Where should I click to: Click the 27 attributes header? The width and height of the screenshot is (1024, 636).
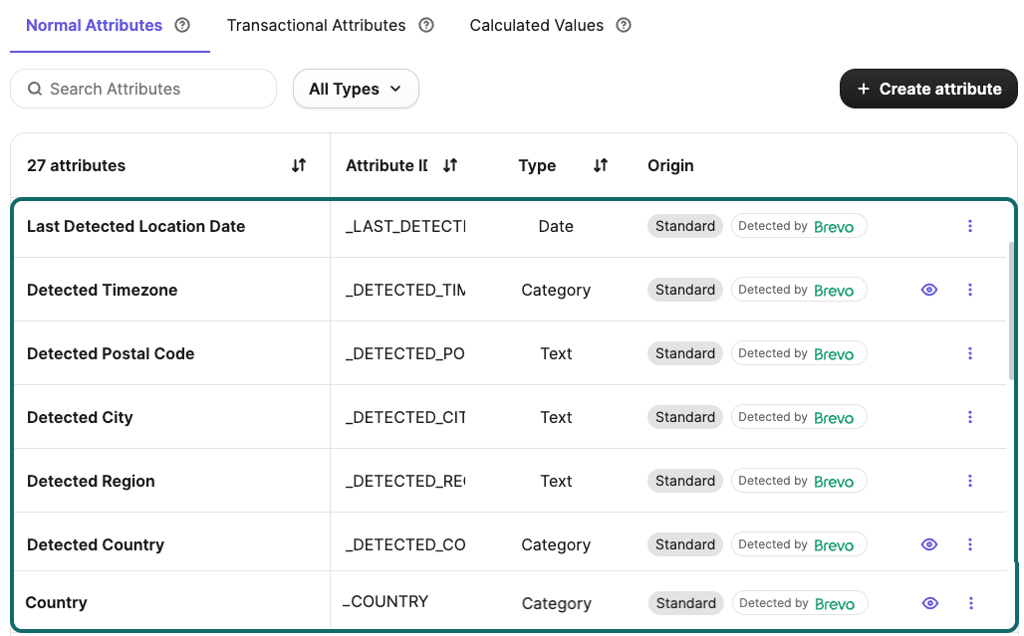(76, 165)
